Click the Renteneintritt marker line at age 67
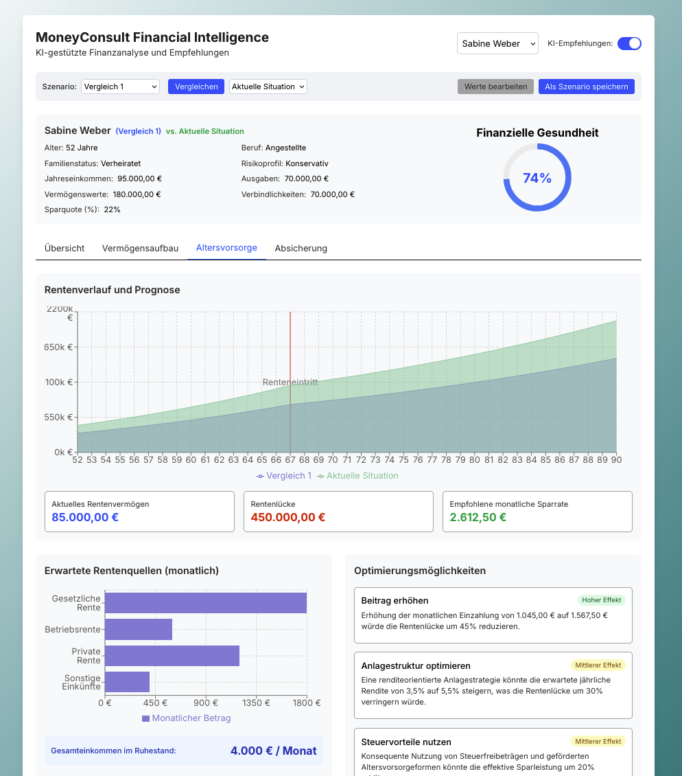The height and width of the screenshot is (776, 682). pos(290,382)
